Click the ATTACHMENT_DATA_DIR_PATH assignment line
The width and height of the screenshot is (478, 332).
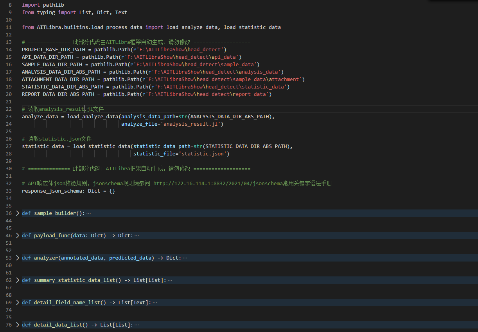[x=163, y=79]
